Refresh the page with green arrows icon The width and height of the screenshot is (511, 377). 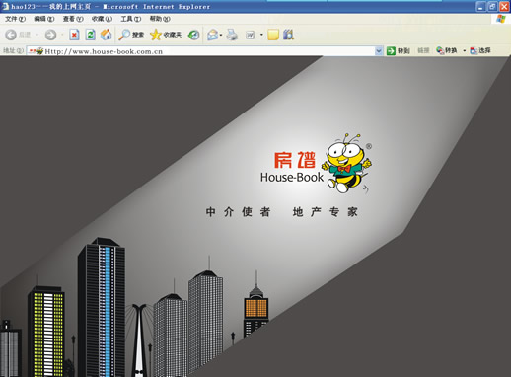pos(91,35)
